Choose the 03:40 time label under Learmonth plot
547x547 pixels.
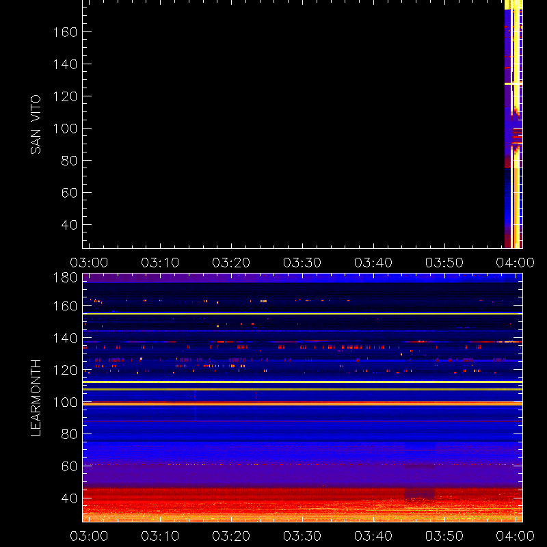(x=373, y=536)
